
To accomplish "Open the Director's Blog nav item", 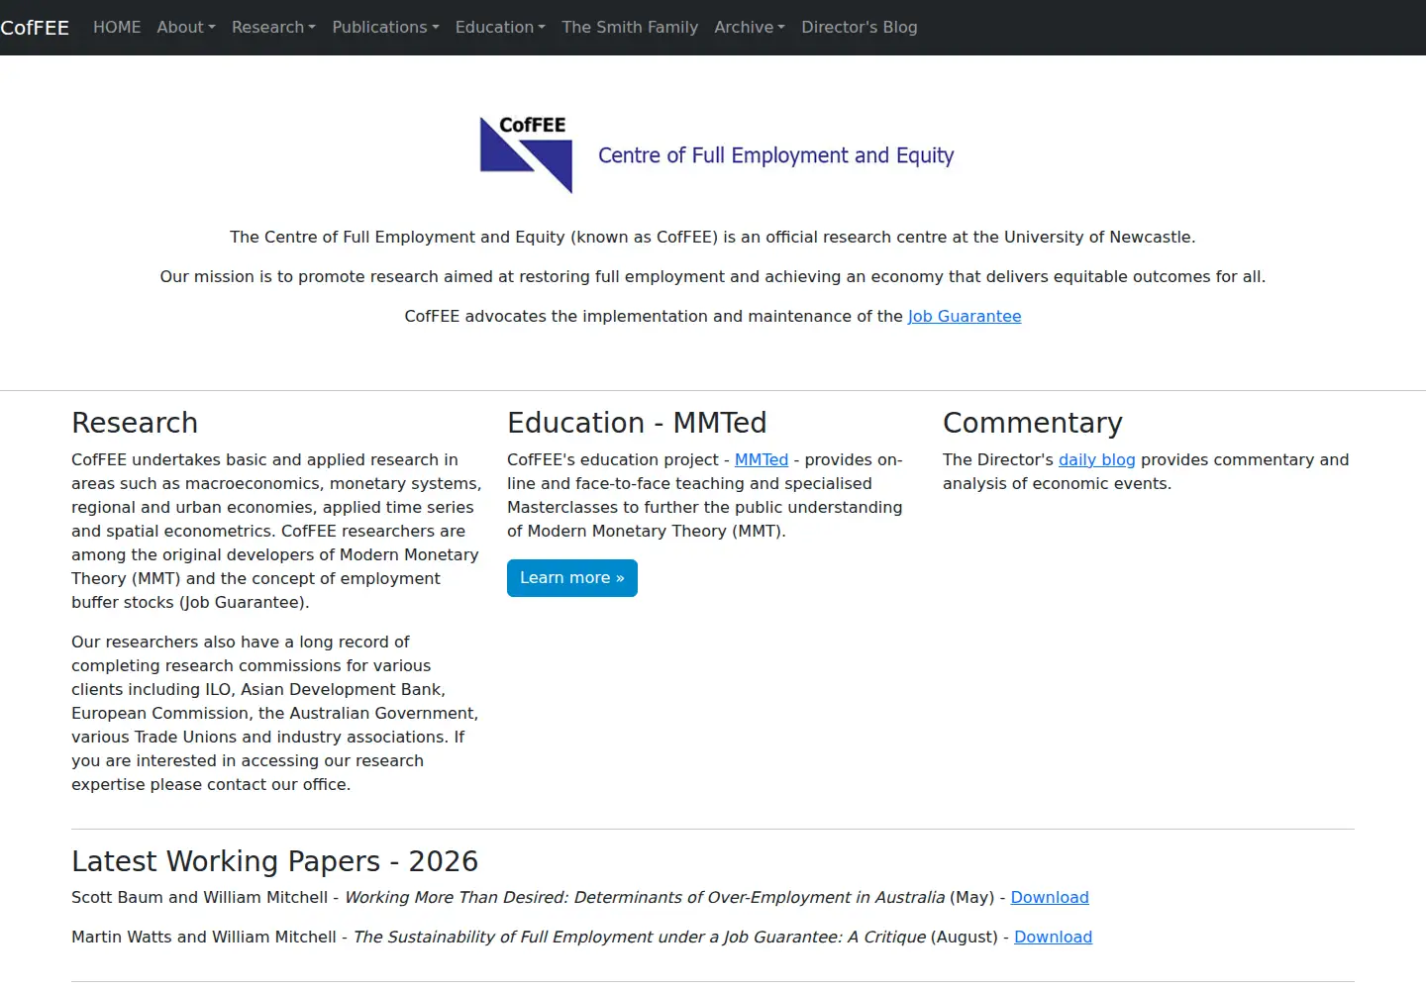I will pos(860,28).
